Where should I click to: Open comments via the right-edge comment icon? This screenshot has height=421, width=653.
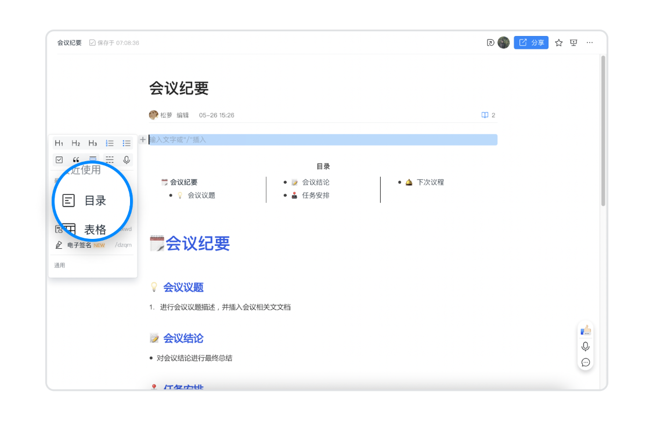point(586,362)
